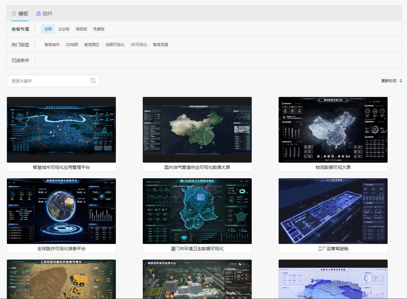Switch to the 模板 tab
The image size is (407, 299).
tap(20, 13)
